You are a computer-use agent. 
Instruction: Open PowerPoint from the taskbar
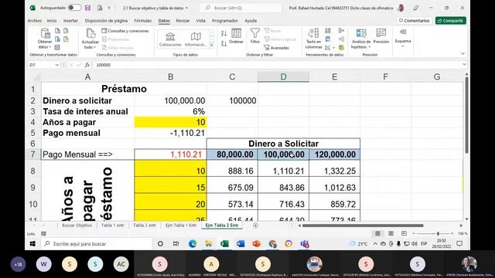[x=256, y=244]
